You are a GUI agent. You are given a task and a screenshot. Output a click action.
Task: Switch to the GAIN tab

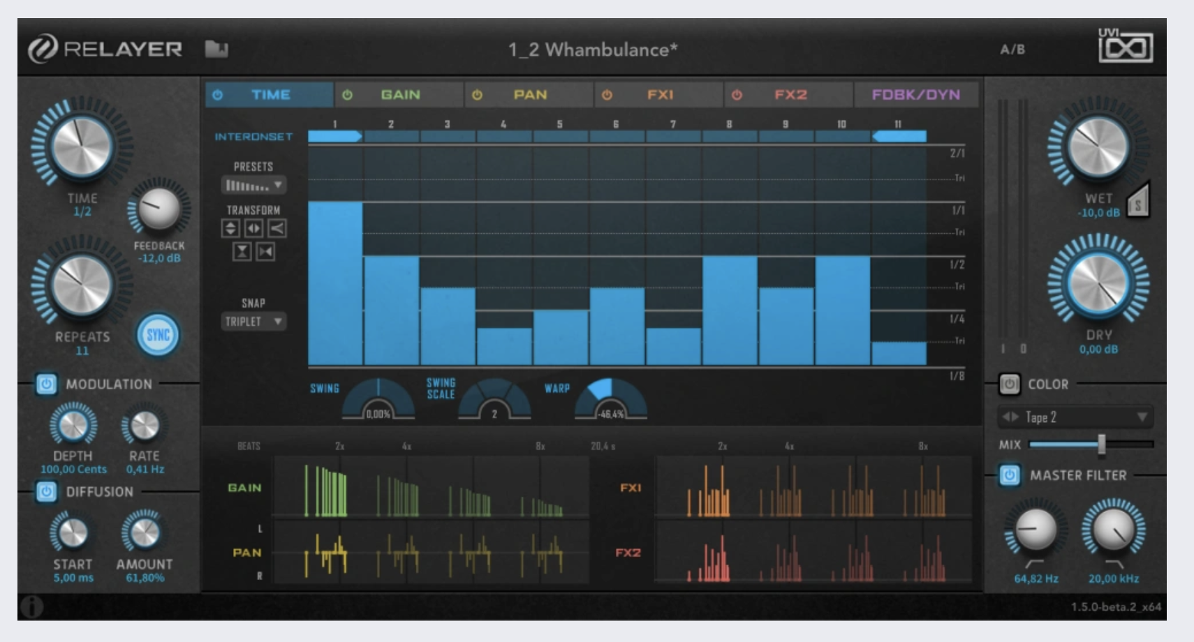(x=399, y=95)
